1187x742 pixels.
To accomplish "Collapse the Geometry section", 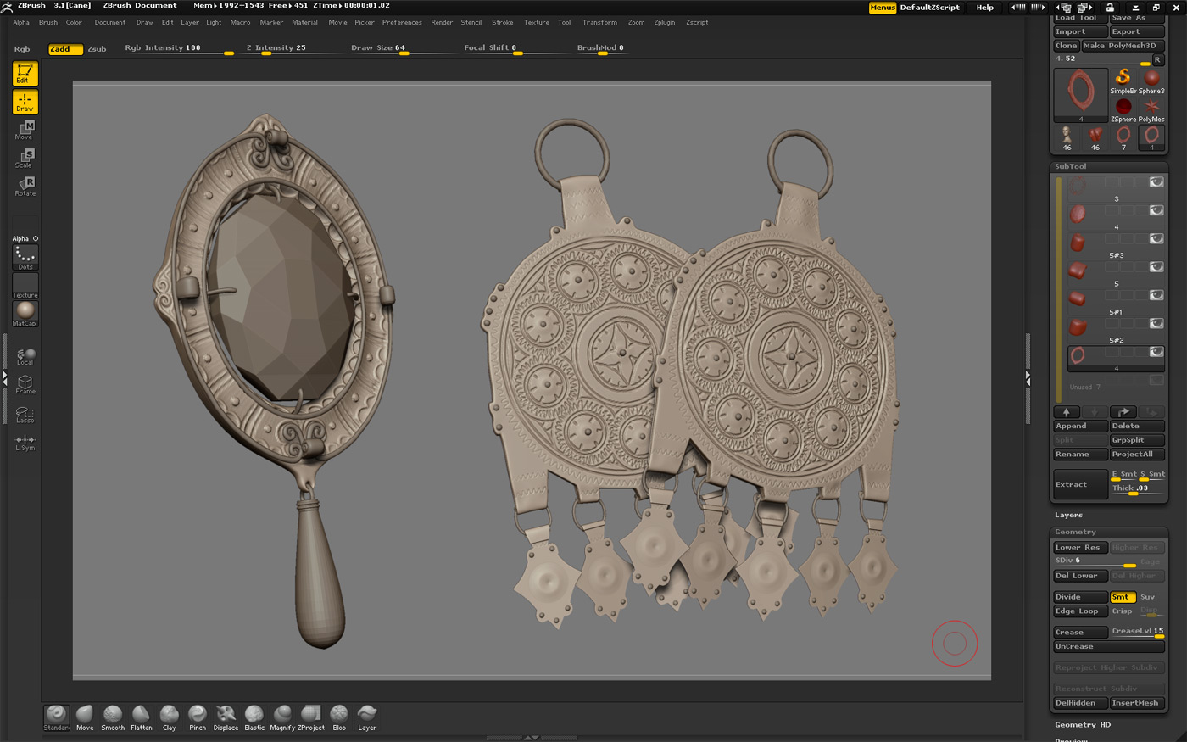I will click(1075, 532).
